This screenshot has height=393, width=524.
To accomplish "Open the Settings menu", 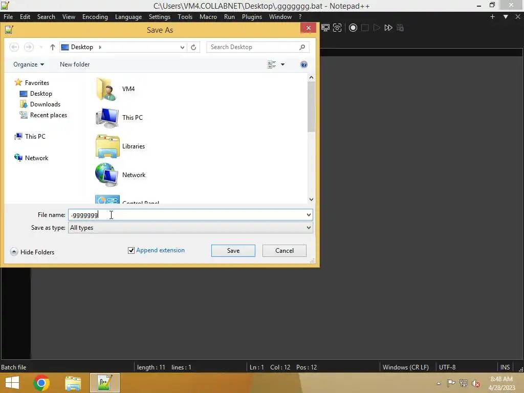I will coord(160,17).
